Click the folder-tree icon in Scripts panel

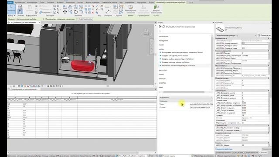[160, 27]
